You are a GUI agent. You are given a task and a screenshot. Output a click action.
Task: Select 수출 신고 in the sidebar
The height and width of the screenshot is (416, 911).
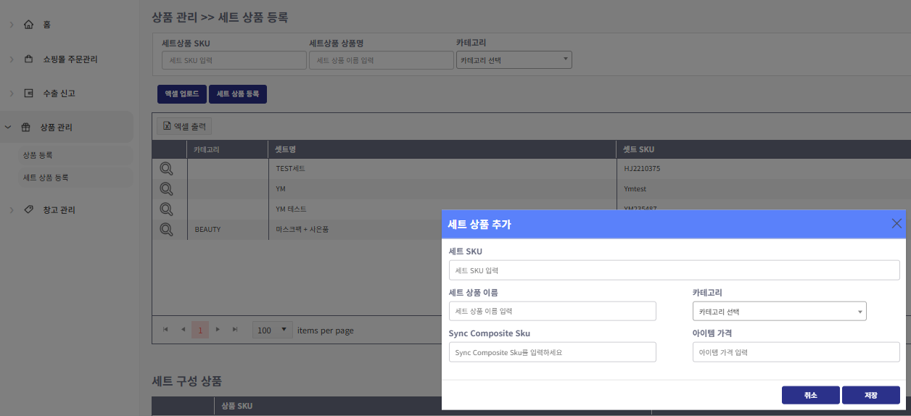click(59, 93)
